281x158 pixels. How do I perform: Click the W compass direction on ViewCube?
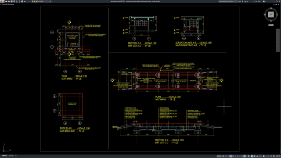[265, 14]
